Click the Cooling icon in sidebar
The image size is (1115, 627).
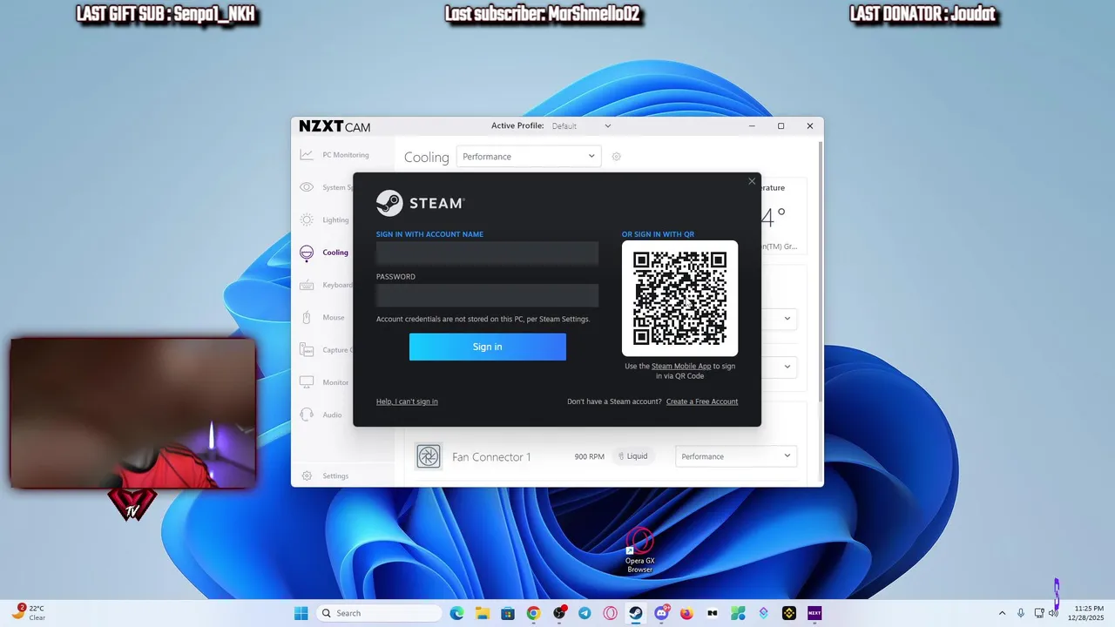307,253
